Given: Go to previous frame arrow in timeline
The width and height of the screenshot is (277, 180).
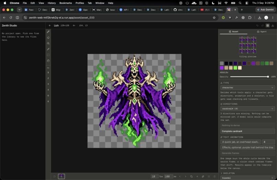Looking at the screenshot, I should (180, 177).
